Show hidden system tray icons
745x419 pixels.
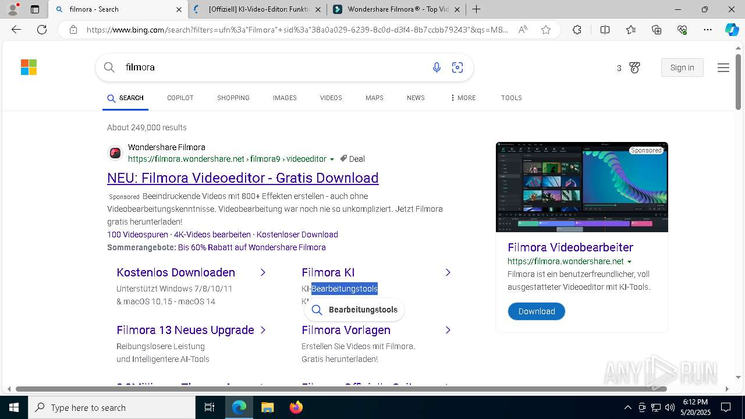coord(627,407)
